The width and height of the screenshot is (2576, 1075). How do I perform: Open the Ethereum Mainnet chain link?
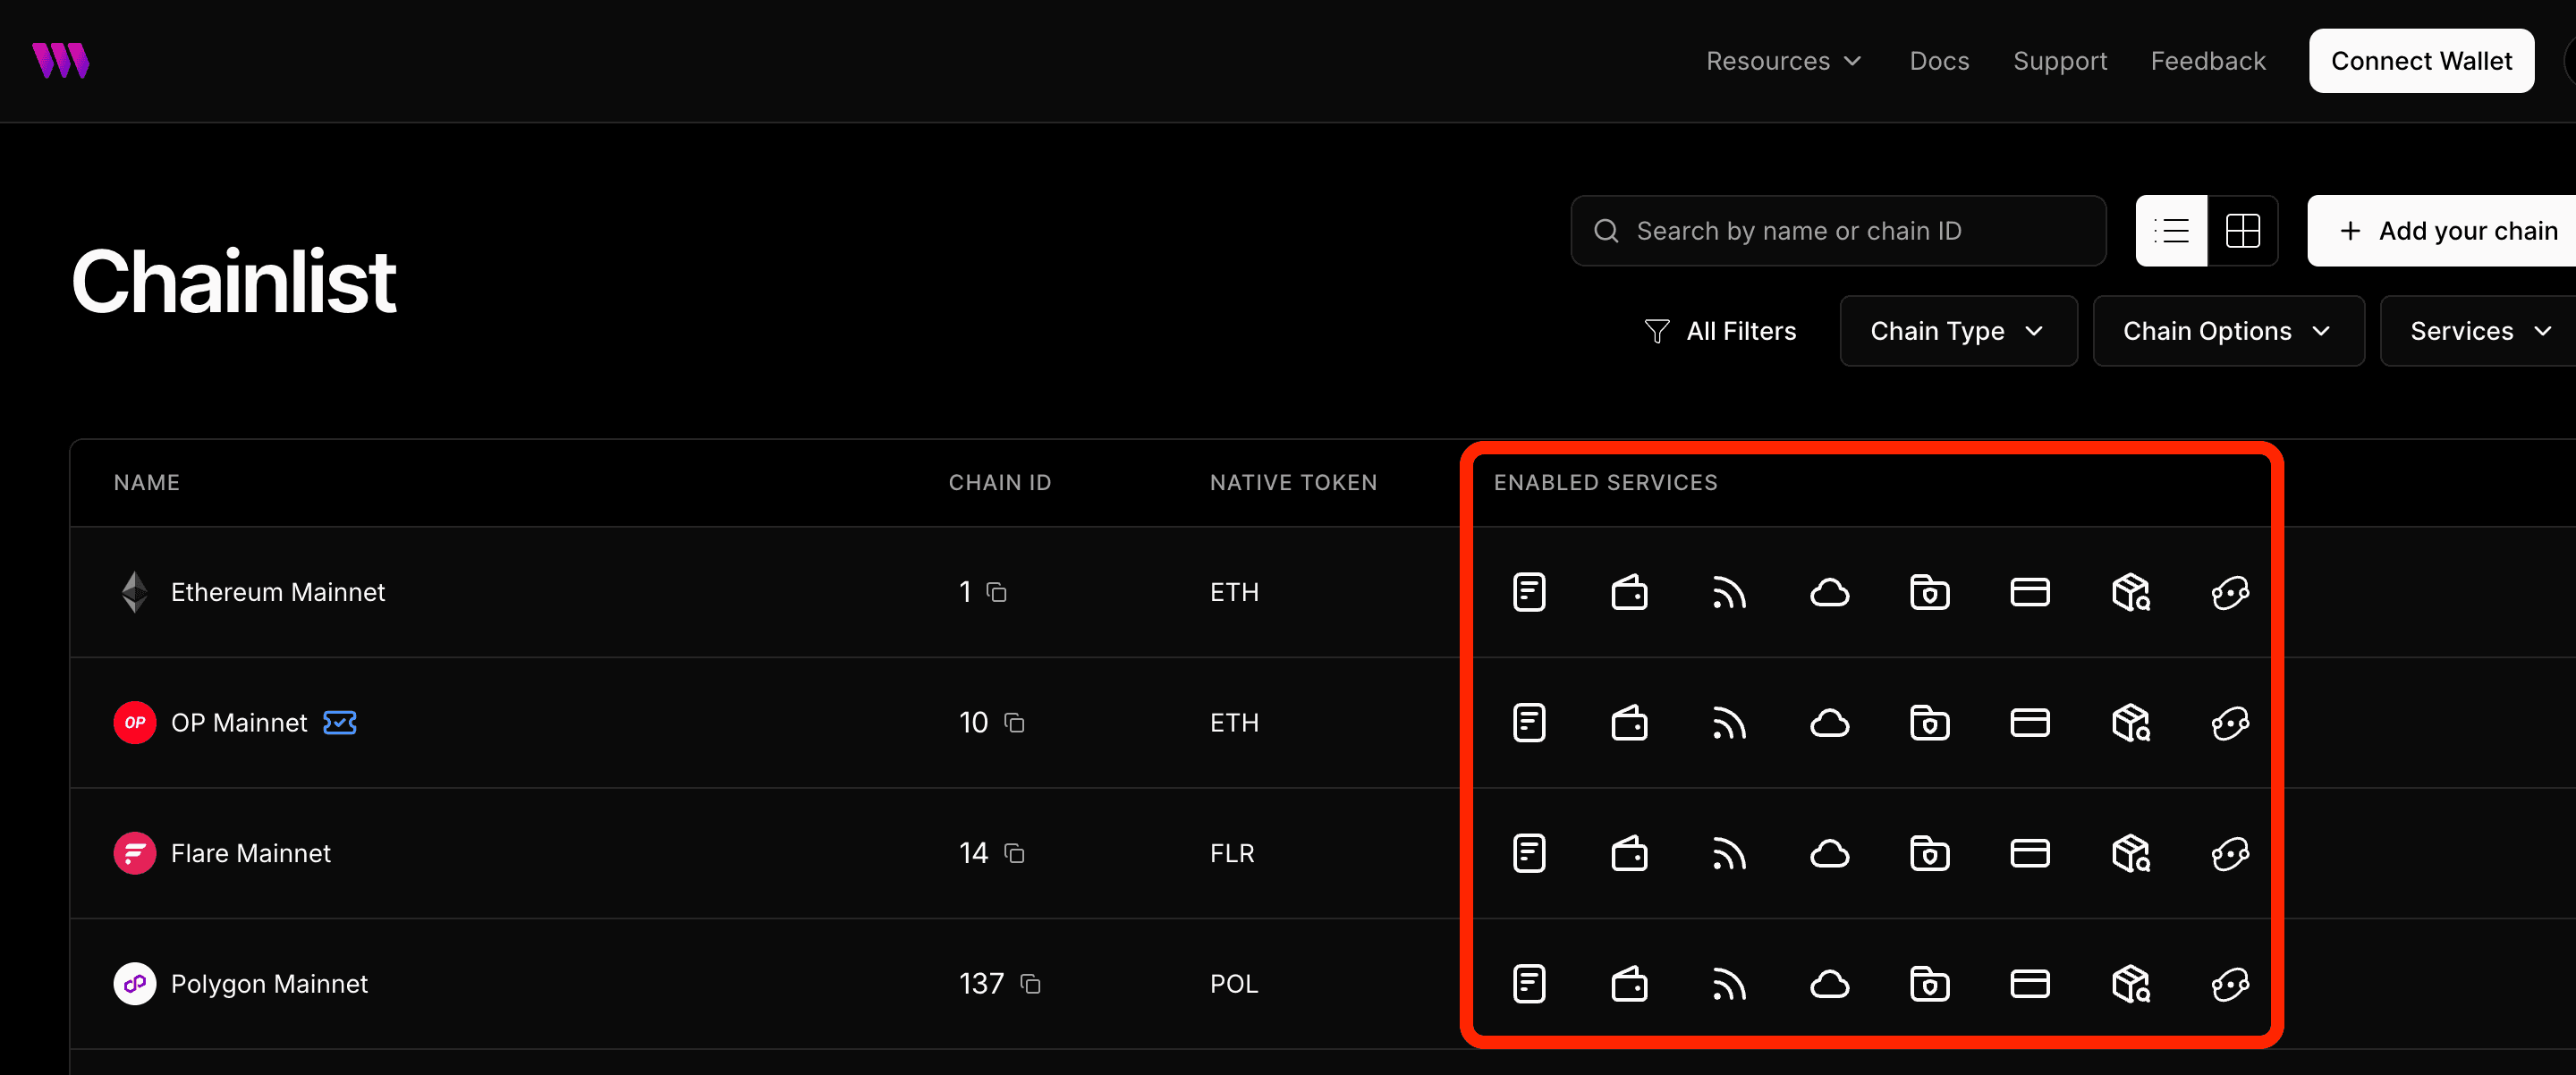[277, 592]
